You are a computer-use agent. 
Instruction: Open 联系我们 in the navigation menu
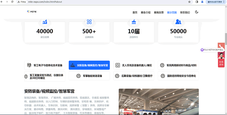(x=185, y=12)
